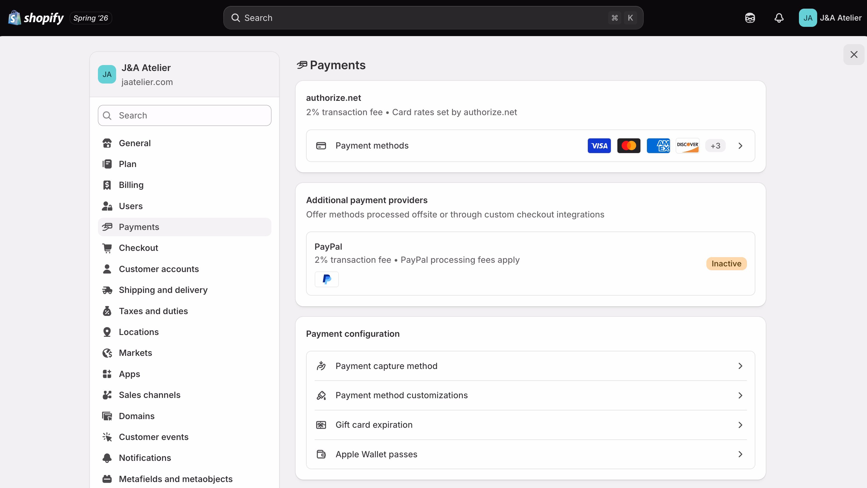This screenshot has width=867, height=488.
Task: Expand Apple Wallet passes chevron
Action: (x=740, y=454)
